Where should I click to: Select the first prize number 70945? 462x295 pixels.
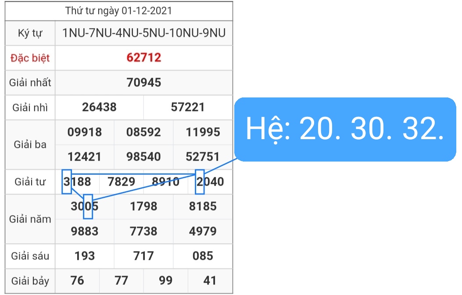144,83
